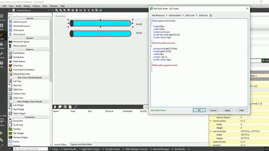The width and height of the screenshot is (269, 151).
Task: Select Push Button in widget box
Action: coord(19,53)
